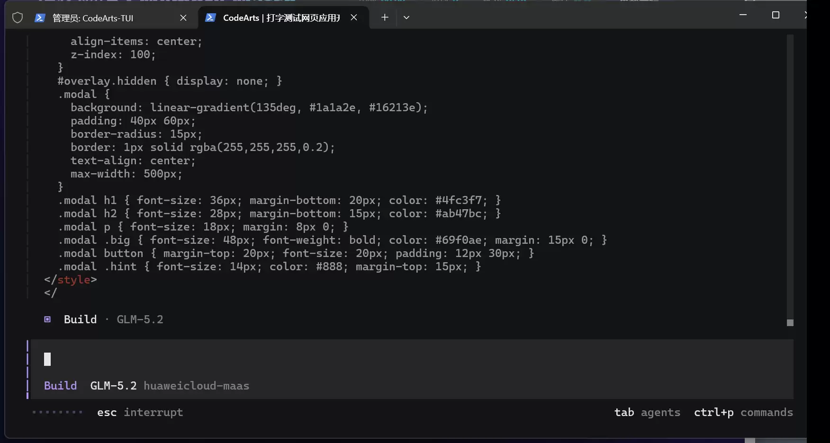The height and width of the screenshot is (443, 830).
Task: Open a new terminal tab with plus
Action: tap(385, 18)
